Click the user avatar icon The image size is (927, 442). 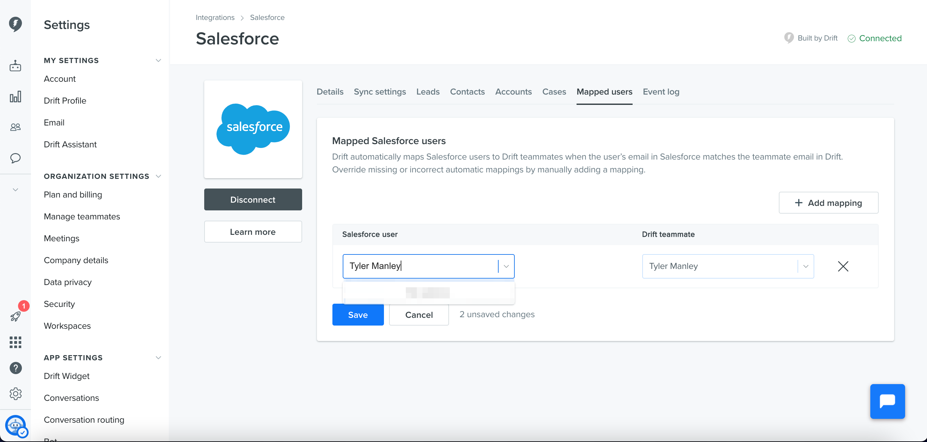point(16,426)
